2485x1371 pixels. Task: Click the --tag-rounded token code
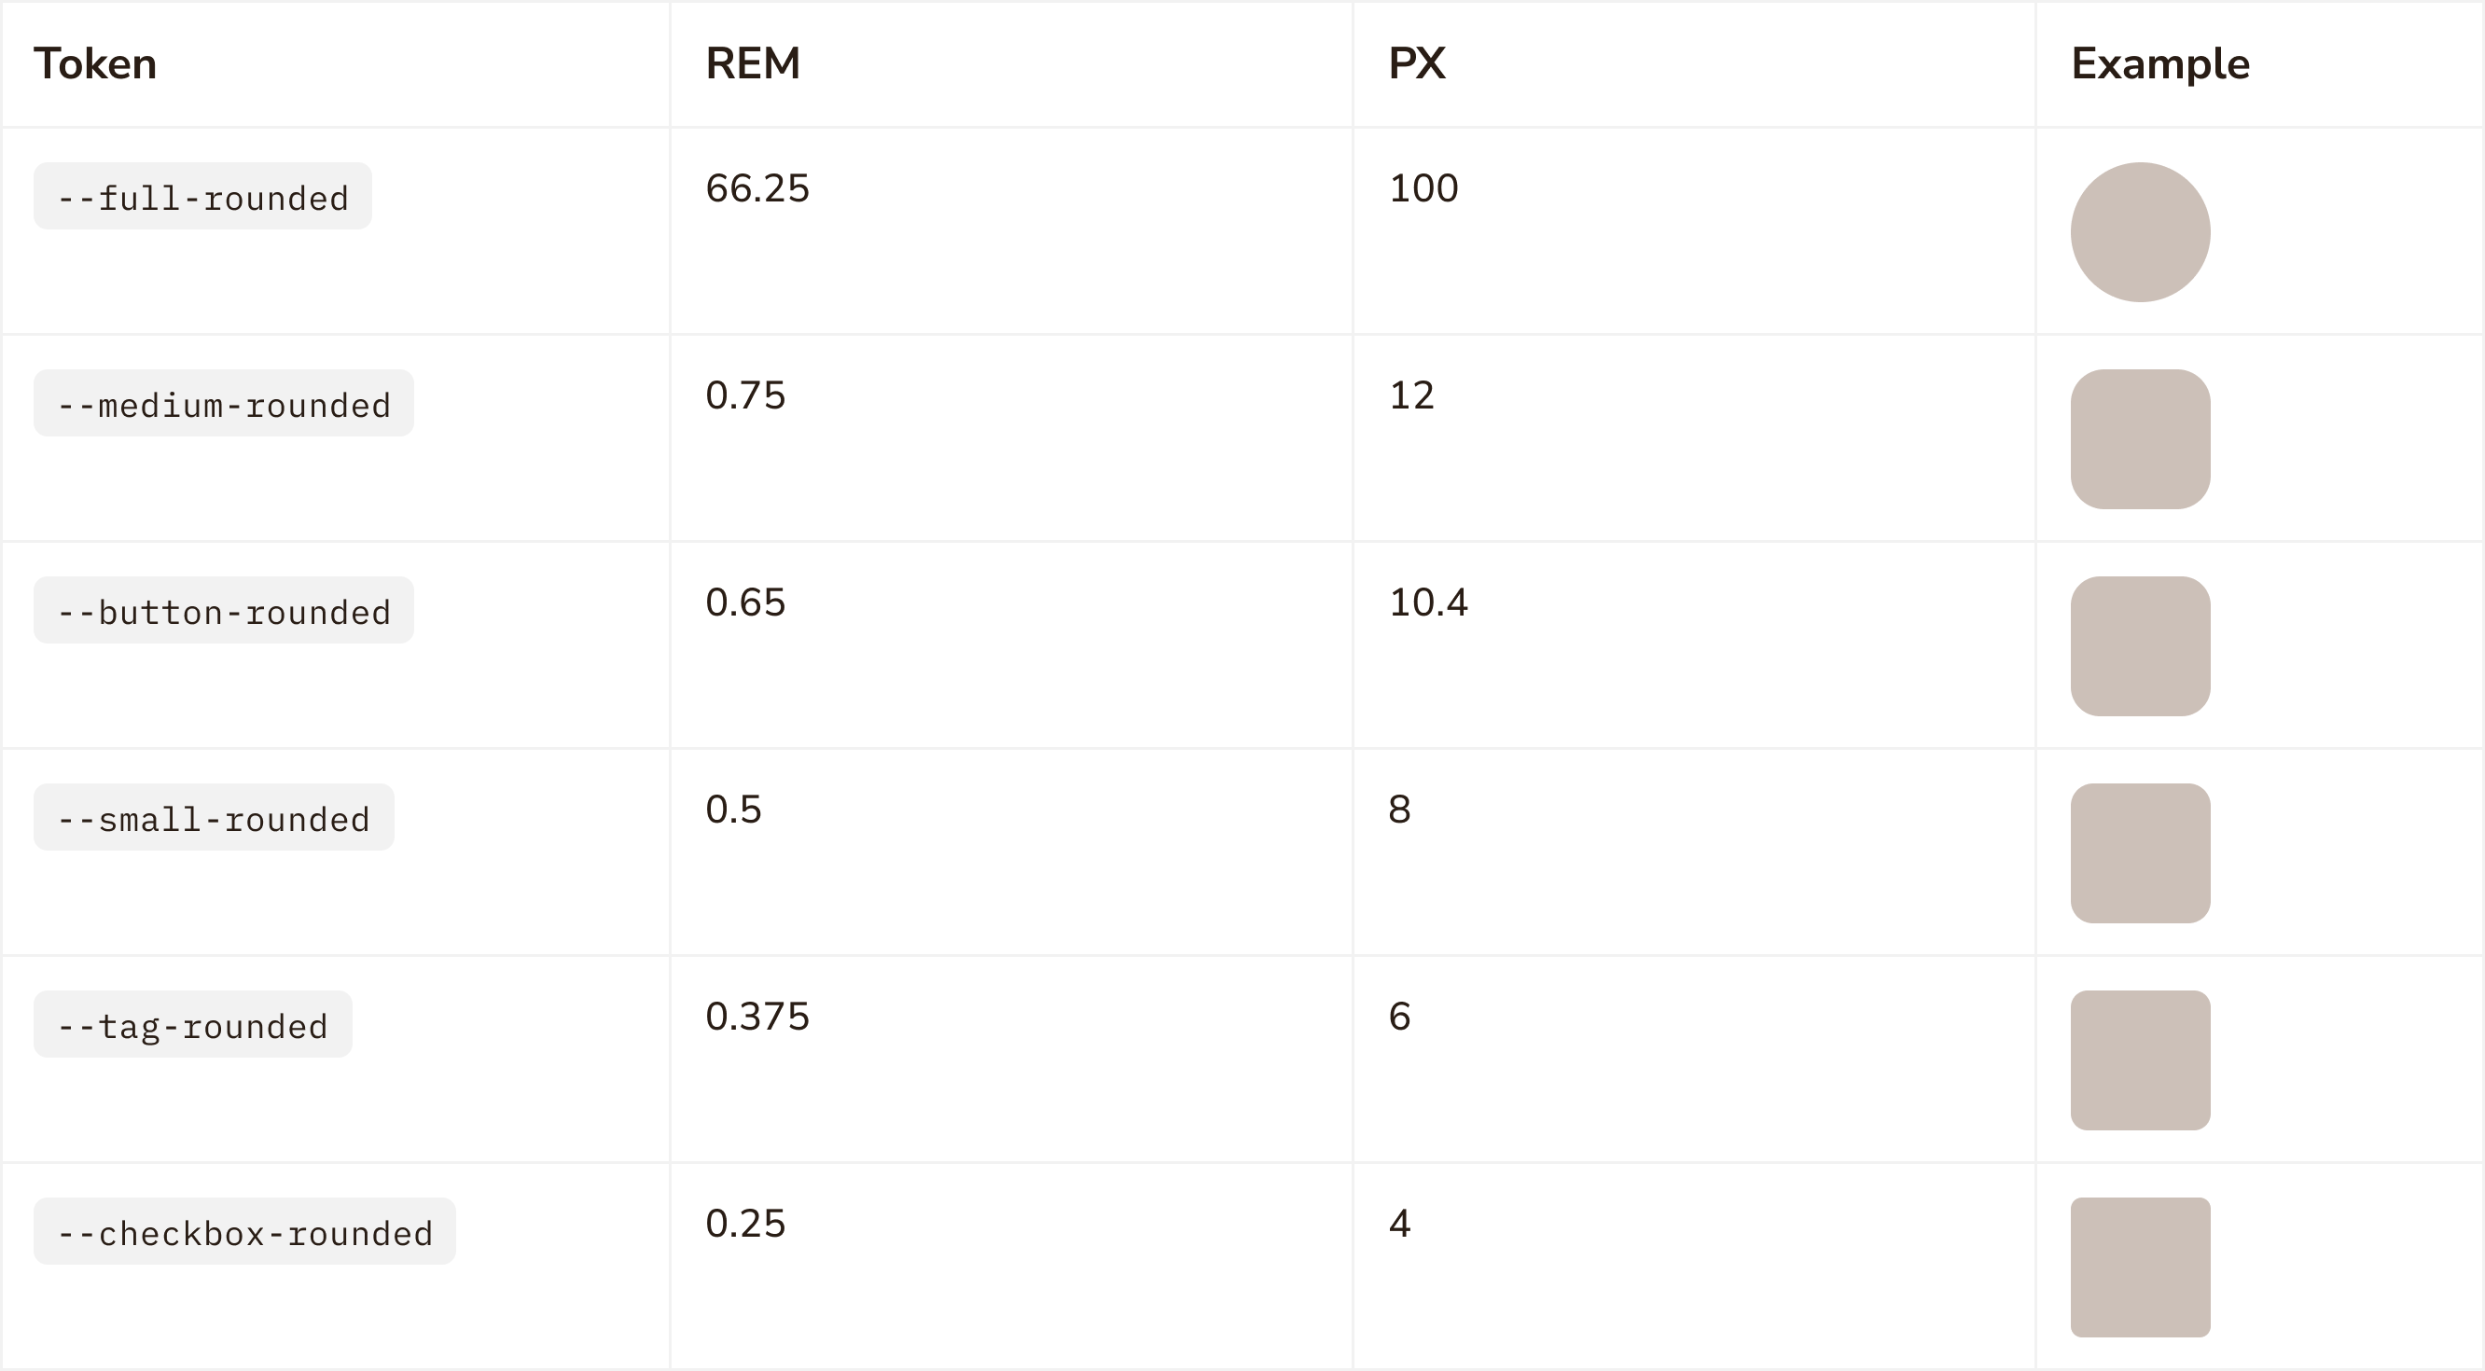(x=193, y=1025)
